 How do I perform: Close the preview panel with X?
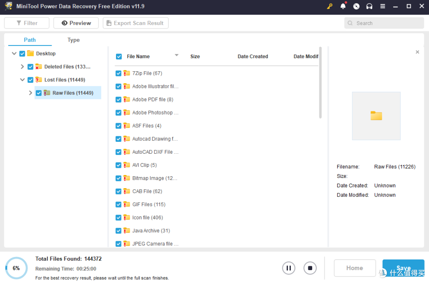pos(417,52)
